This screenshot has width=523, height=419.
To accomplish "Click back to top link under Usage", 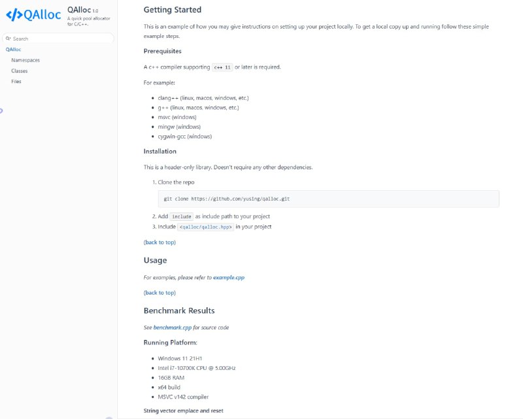I will click(x=160, y=293).
